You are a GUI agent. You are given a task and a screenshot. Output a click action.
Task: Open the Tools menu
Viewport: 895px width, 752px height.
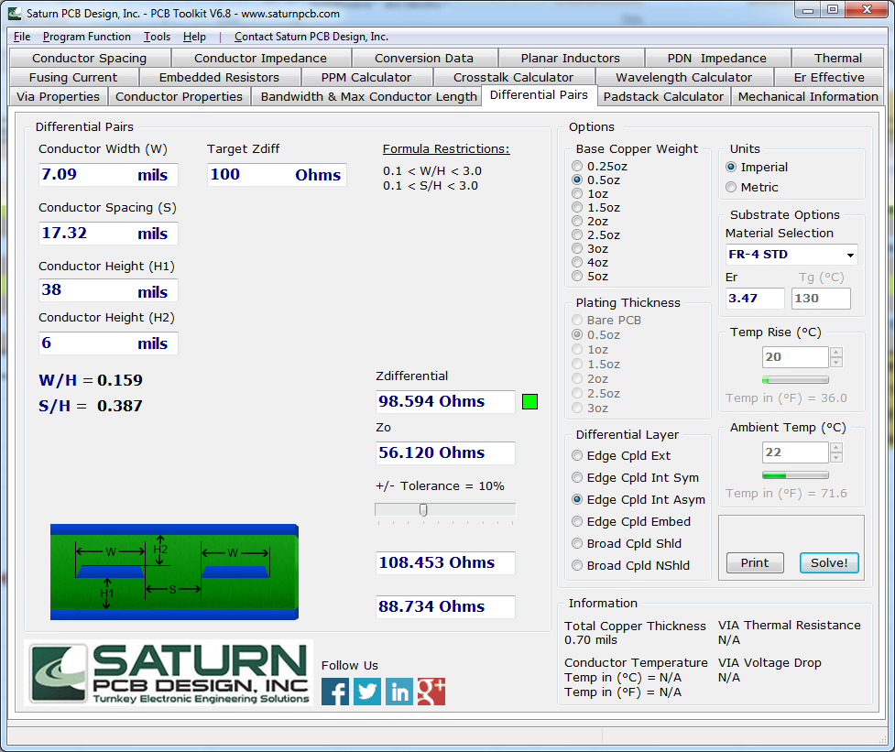click(156, 37)
